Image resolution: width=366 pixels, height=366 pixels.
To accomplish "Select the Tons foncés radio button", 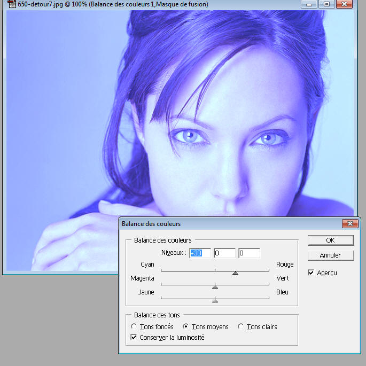I will point(134,326).
